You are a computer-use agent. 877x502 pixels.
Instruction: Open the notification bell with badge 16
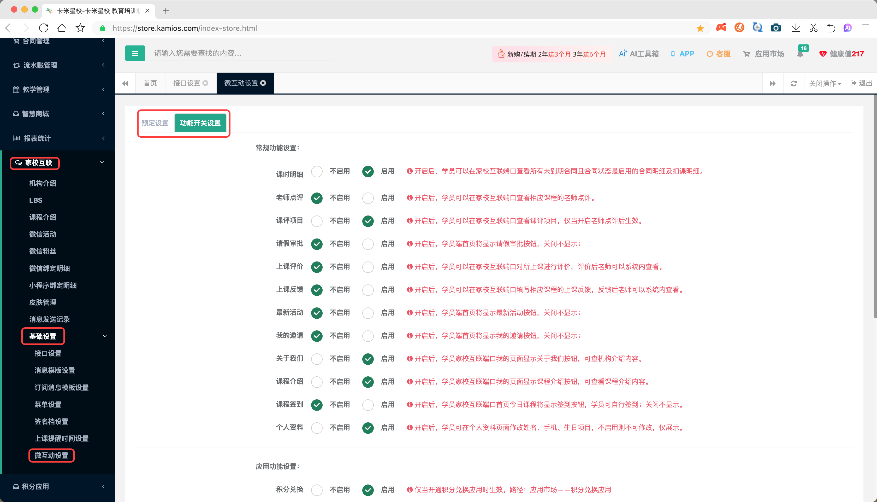[x=800, y=54]
